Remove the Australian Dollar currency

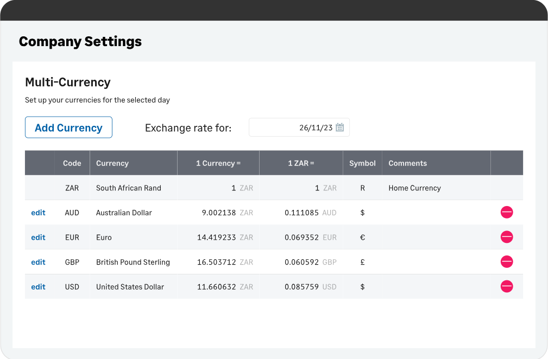click(x=506, y=212)
